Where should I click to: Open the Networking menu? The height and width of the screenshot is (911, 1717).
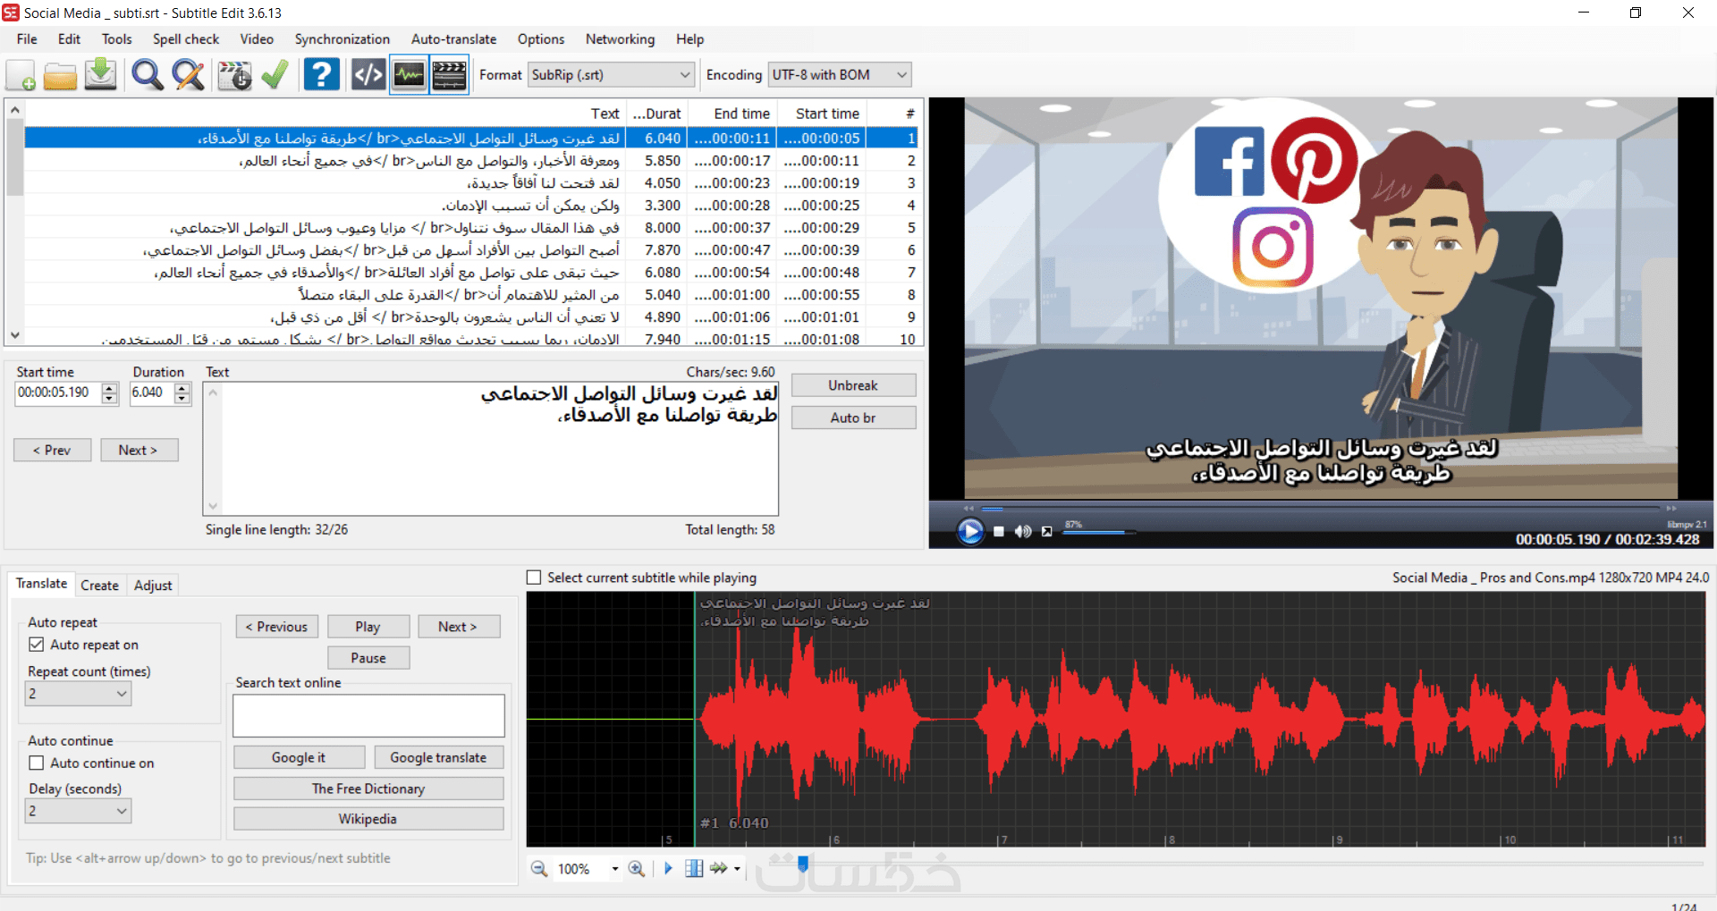pyautogui.click(x=621, y=39)
